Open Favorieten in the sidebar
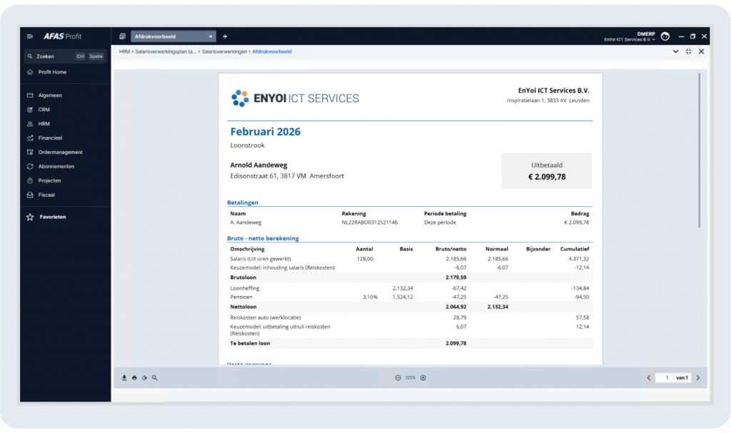Screen dimensions: 731x433 pos(52,217)
